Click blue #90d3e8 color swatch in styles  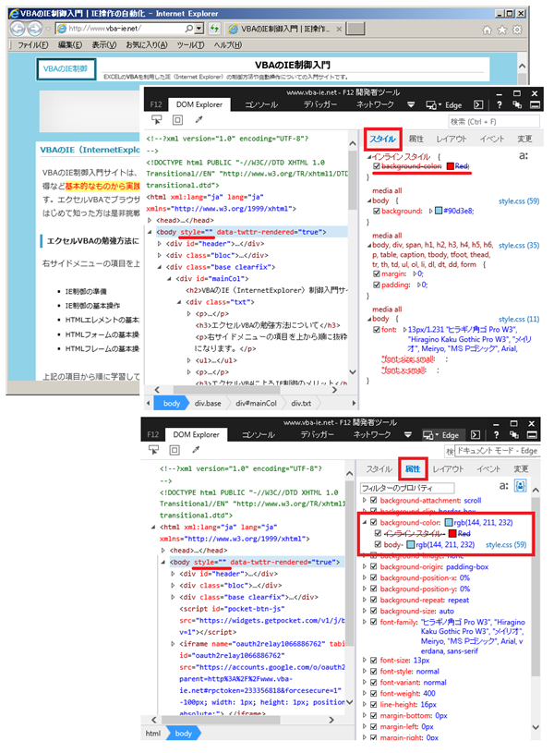coord(439,211)
